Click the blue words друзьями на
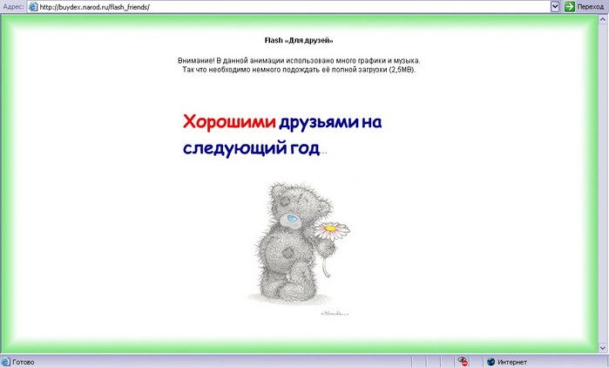Viewport: 609px width, 368px height. tap(330, 123)
